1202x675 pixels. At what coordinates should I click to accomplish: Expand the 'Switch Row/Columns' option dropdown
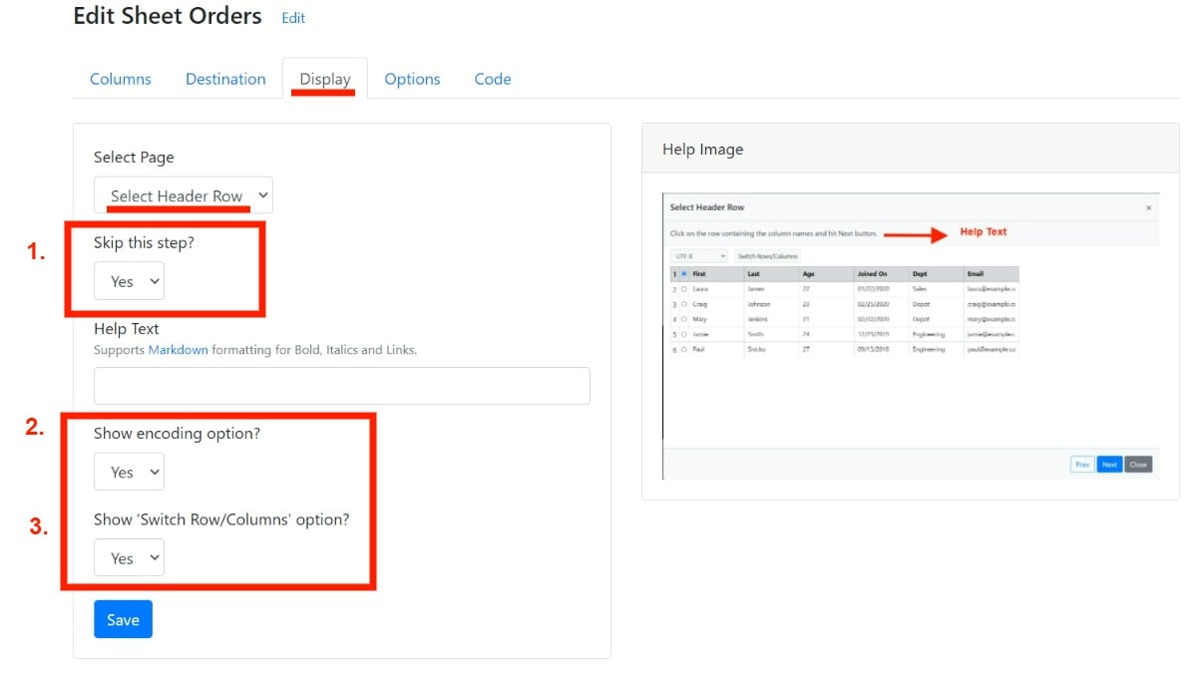[x=129, y=558]
